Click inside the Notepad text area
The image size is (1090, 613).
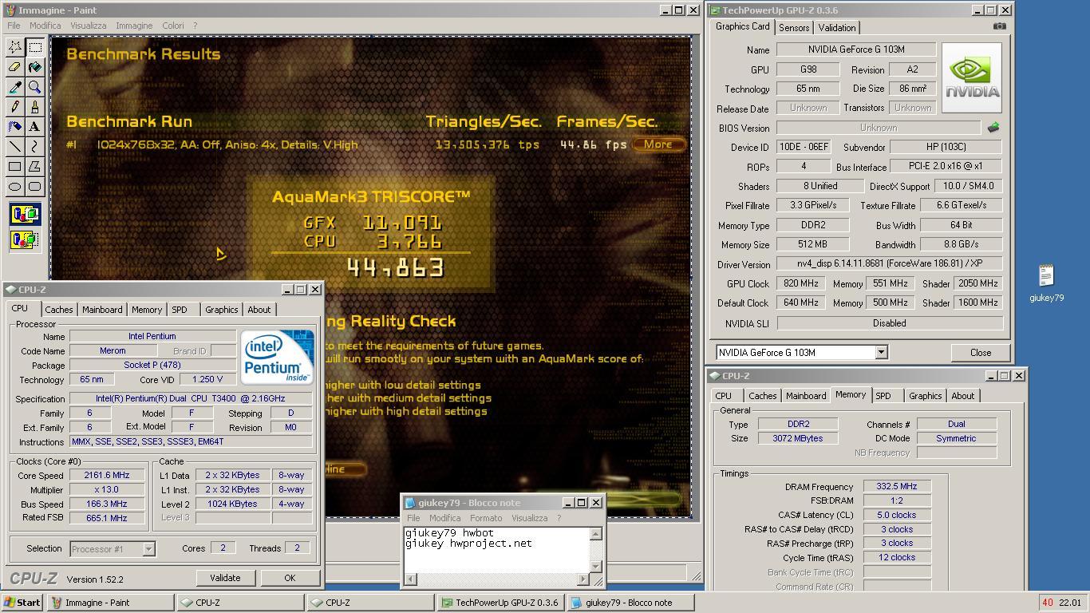[496, 550]
